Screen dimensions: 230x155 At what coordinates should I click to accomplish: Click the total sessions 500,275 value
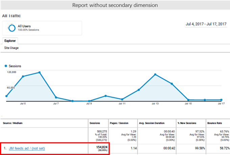coord(102,131)
